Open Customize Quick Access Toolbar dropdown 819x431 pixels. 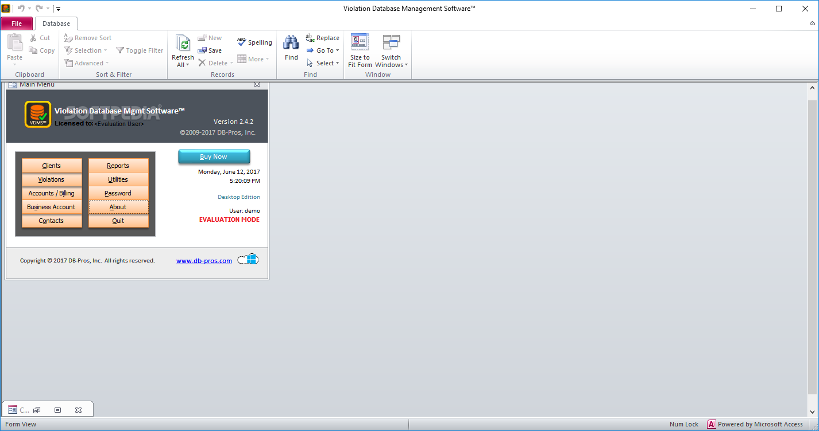point(58,9)
